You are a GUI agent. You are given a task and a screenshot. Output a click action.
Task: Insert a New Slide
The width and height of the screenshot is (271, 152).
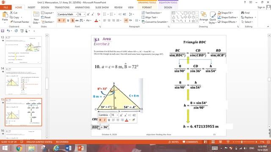click(x=36, y=18)
